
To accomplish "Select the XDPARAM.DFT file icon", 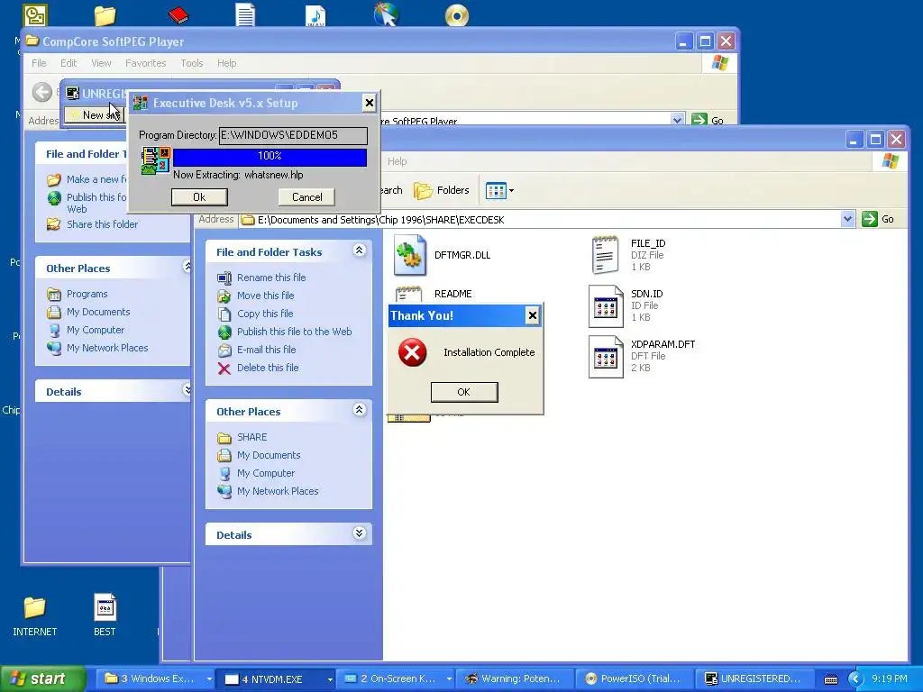I will (606, 357).
